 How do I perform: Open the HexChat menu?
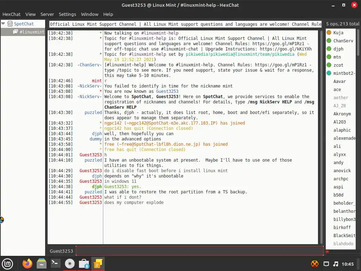tap(11, 14)
